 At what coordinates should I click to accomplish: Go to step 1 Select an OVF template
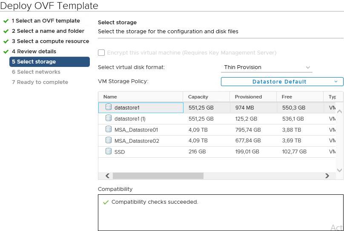tap(46, 21)
